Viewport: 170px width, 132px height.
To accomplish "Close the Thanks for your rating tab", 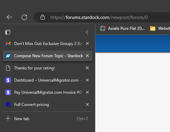I will 88,68.
